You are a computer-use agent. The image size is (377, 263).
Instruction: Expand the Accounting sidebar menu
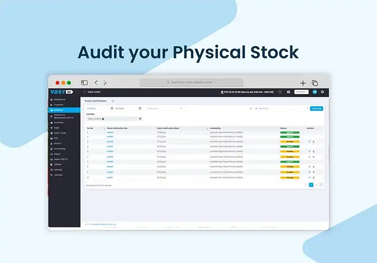[64, 149]
